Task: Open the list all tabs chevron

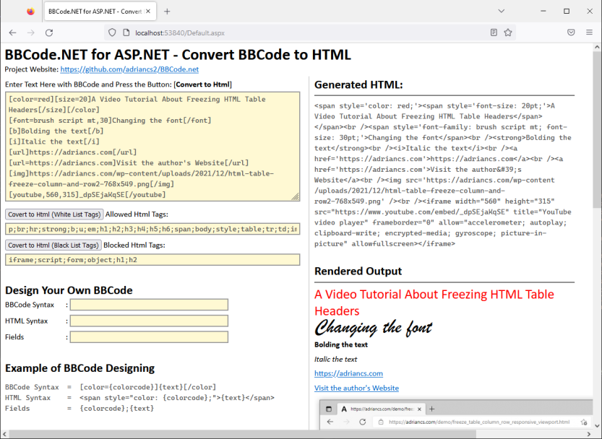Action: point(501,11)
